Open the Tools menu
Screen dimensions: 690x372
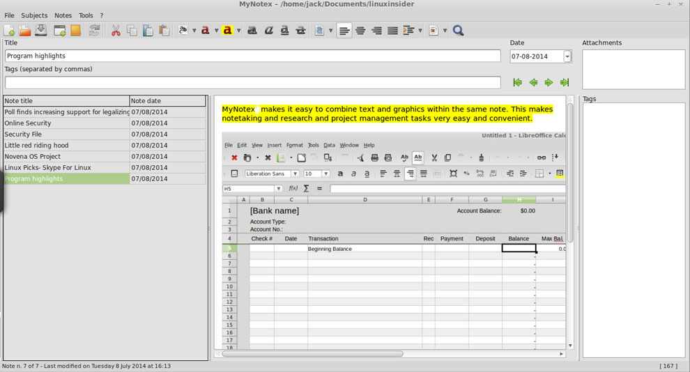click(86, 15)
